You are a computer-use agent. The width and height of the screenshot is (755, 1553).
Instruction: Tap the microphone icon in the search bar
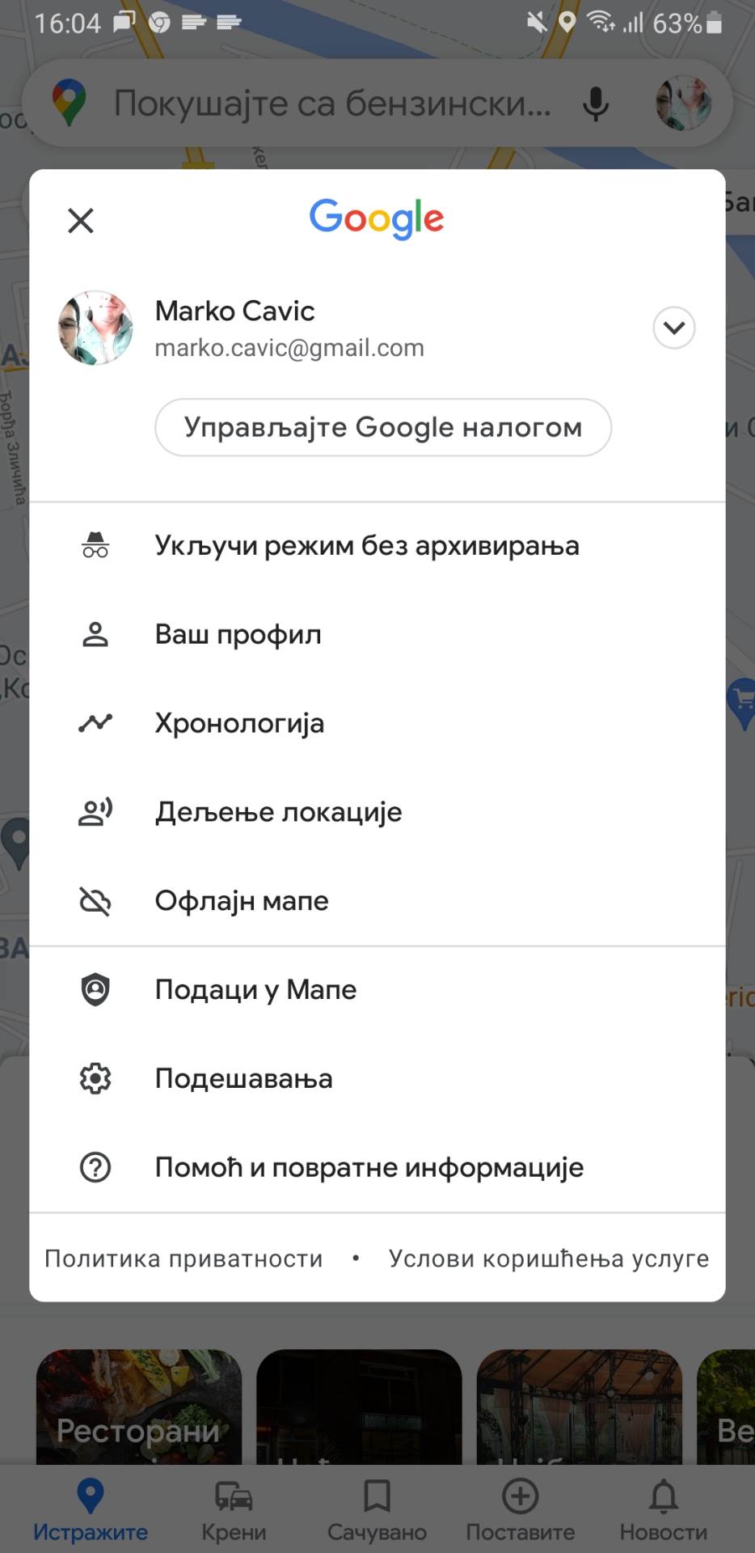596,103
